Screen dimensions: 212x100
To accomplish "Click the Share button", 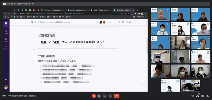I will click(109, 22).
